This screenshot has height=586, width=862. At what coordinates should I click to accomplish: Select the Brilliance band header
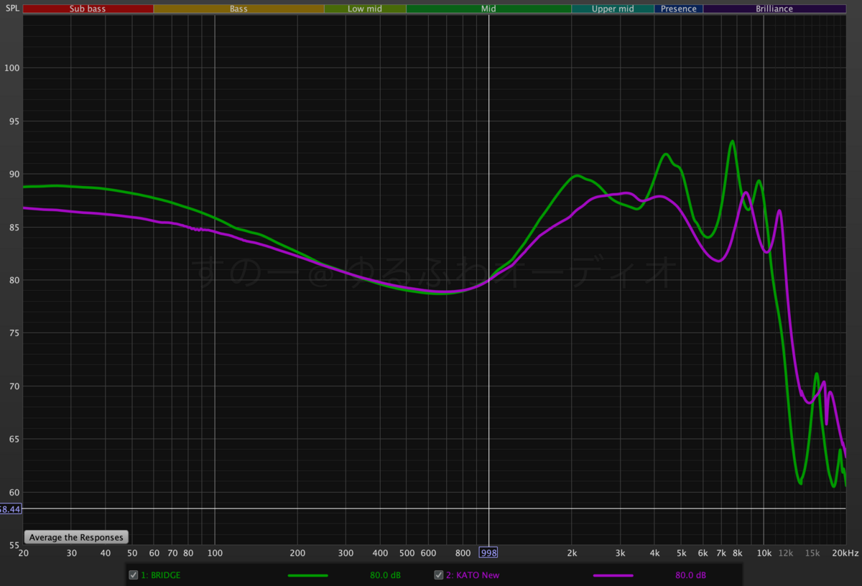tap(774, 9)
